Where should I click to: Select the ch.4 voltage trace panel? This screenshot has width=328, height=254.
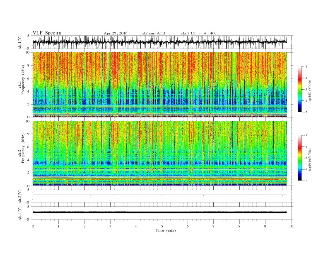[163, 213]
